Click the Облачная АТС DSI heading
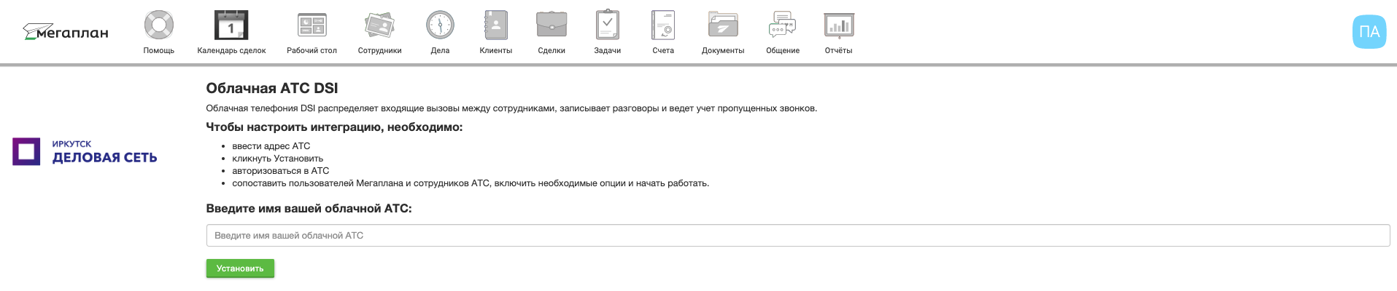 click(272, 88)
